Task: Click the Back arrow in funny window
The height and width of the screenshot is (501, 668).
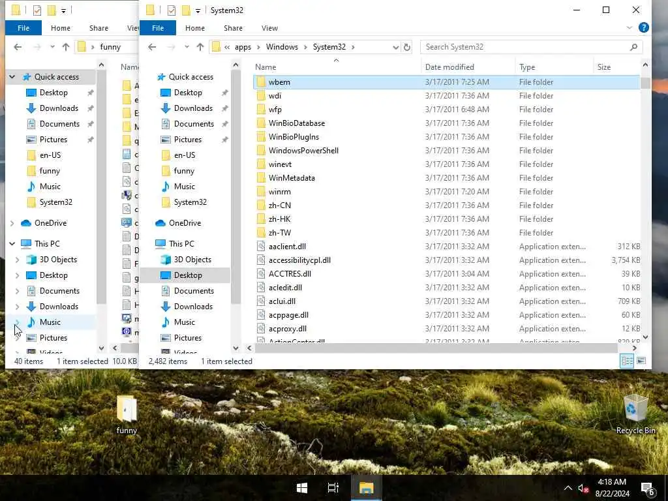Action: [x=18, y=47]
